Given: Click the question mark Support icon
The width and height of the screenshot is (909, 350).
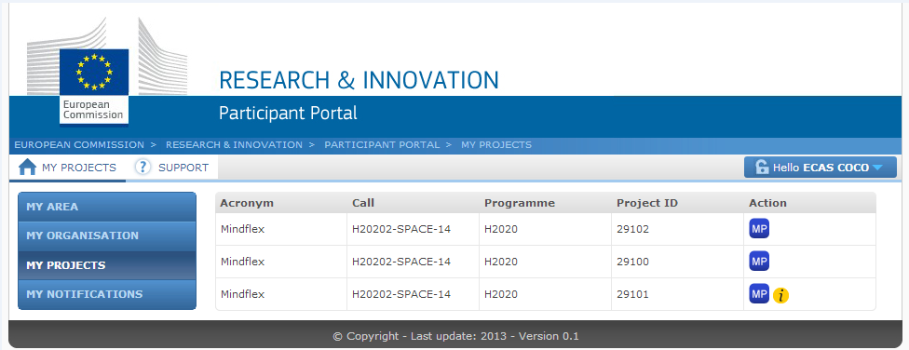Looking at the screenshot, I should 142,168.
